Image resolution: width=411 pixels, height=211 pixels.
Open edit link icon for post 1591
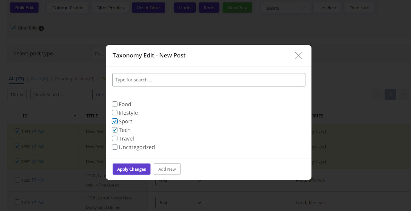click(34, 132)
